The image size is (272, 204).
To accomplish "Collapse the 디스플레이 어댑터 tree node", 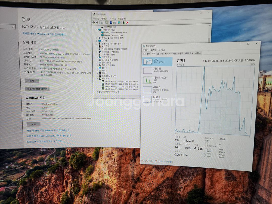I will click(97, 30).
